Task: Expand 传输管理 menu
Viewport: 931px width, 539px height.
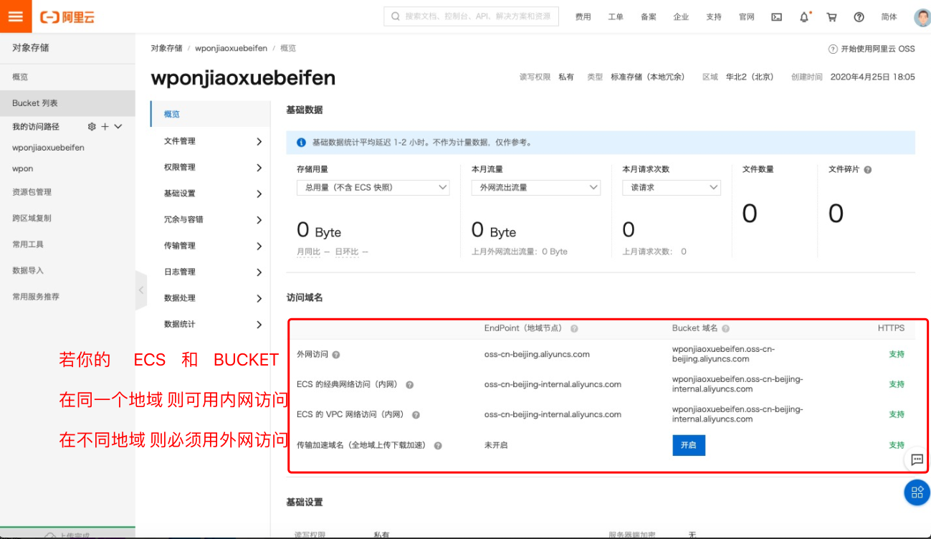Action: (x=210, y=246)
